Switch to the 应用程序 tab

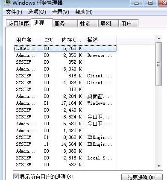(18, 24)
